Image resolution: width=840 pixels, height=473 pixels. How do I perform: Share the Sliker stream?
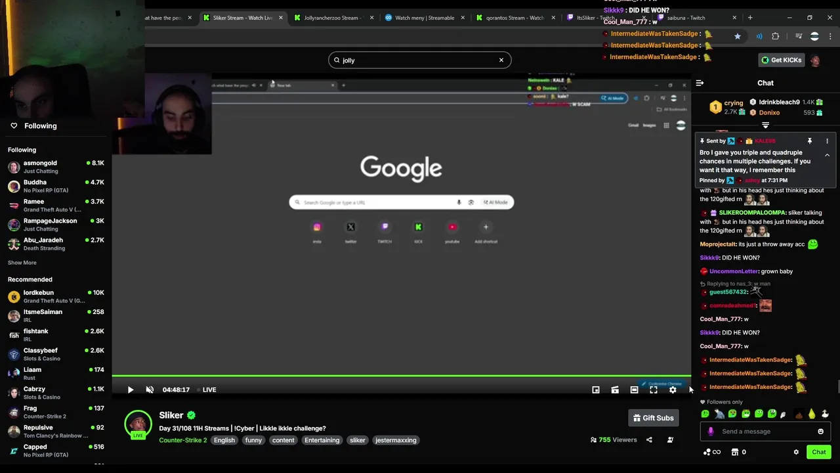click(x=649, y=440)
